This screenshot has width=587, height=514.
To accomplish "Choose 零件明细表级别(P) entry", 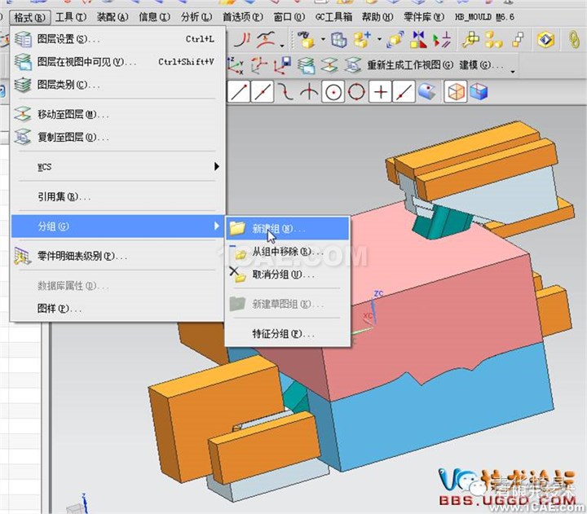I will (x=117, y=257).
